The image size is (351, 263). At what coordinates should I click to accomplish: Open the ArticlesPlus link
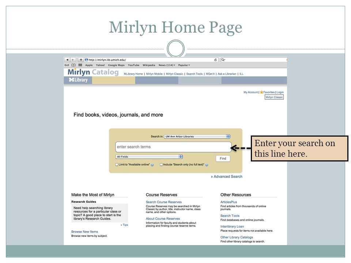tap(229, 202)
